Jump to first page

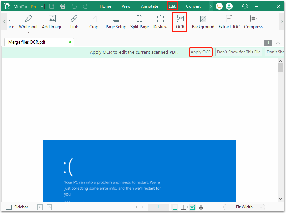click(136, 207)
